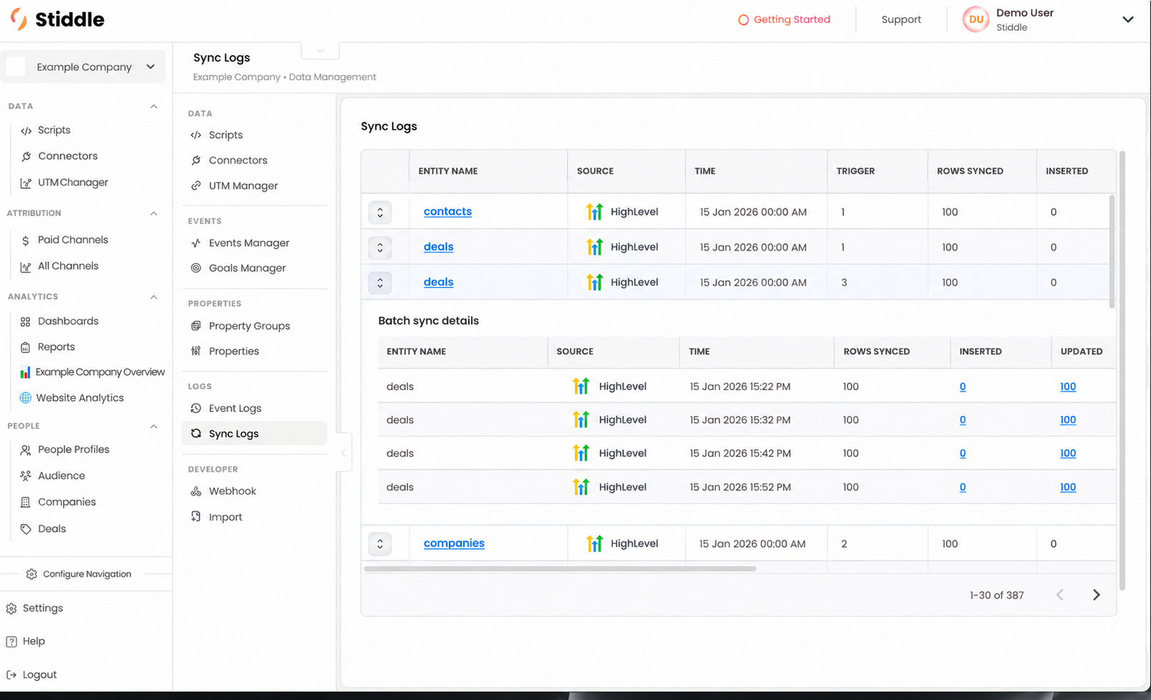Expand the companies sync log row
This screenshot has width=1151, height=700.
(x=380, y=544)
